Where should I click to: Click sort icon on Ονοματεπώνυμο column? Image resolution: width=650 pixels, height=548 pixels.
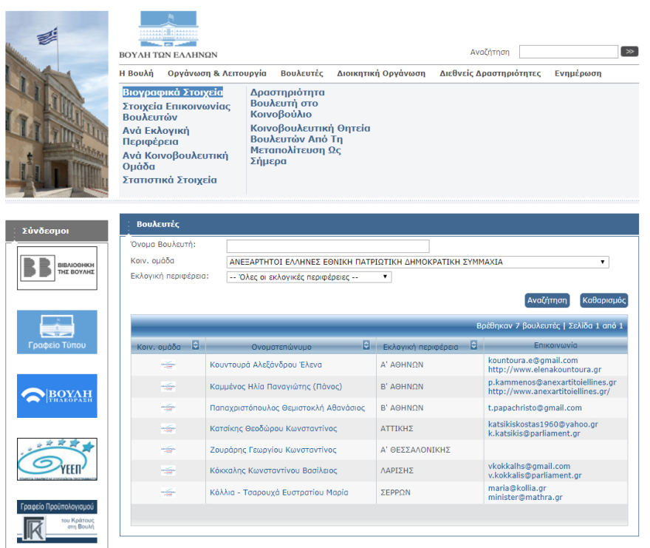pyautogui.click(x=366, y=345)
